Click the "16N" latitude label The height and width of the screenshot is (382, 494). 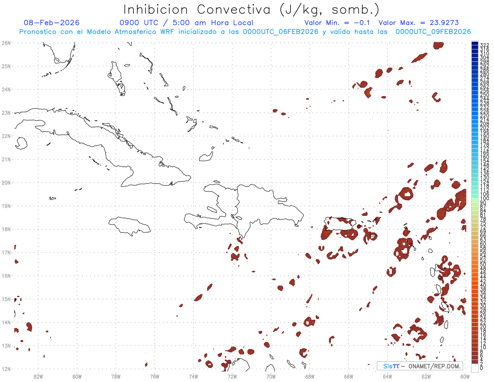6,276
